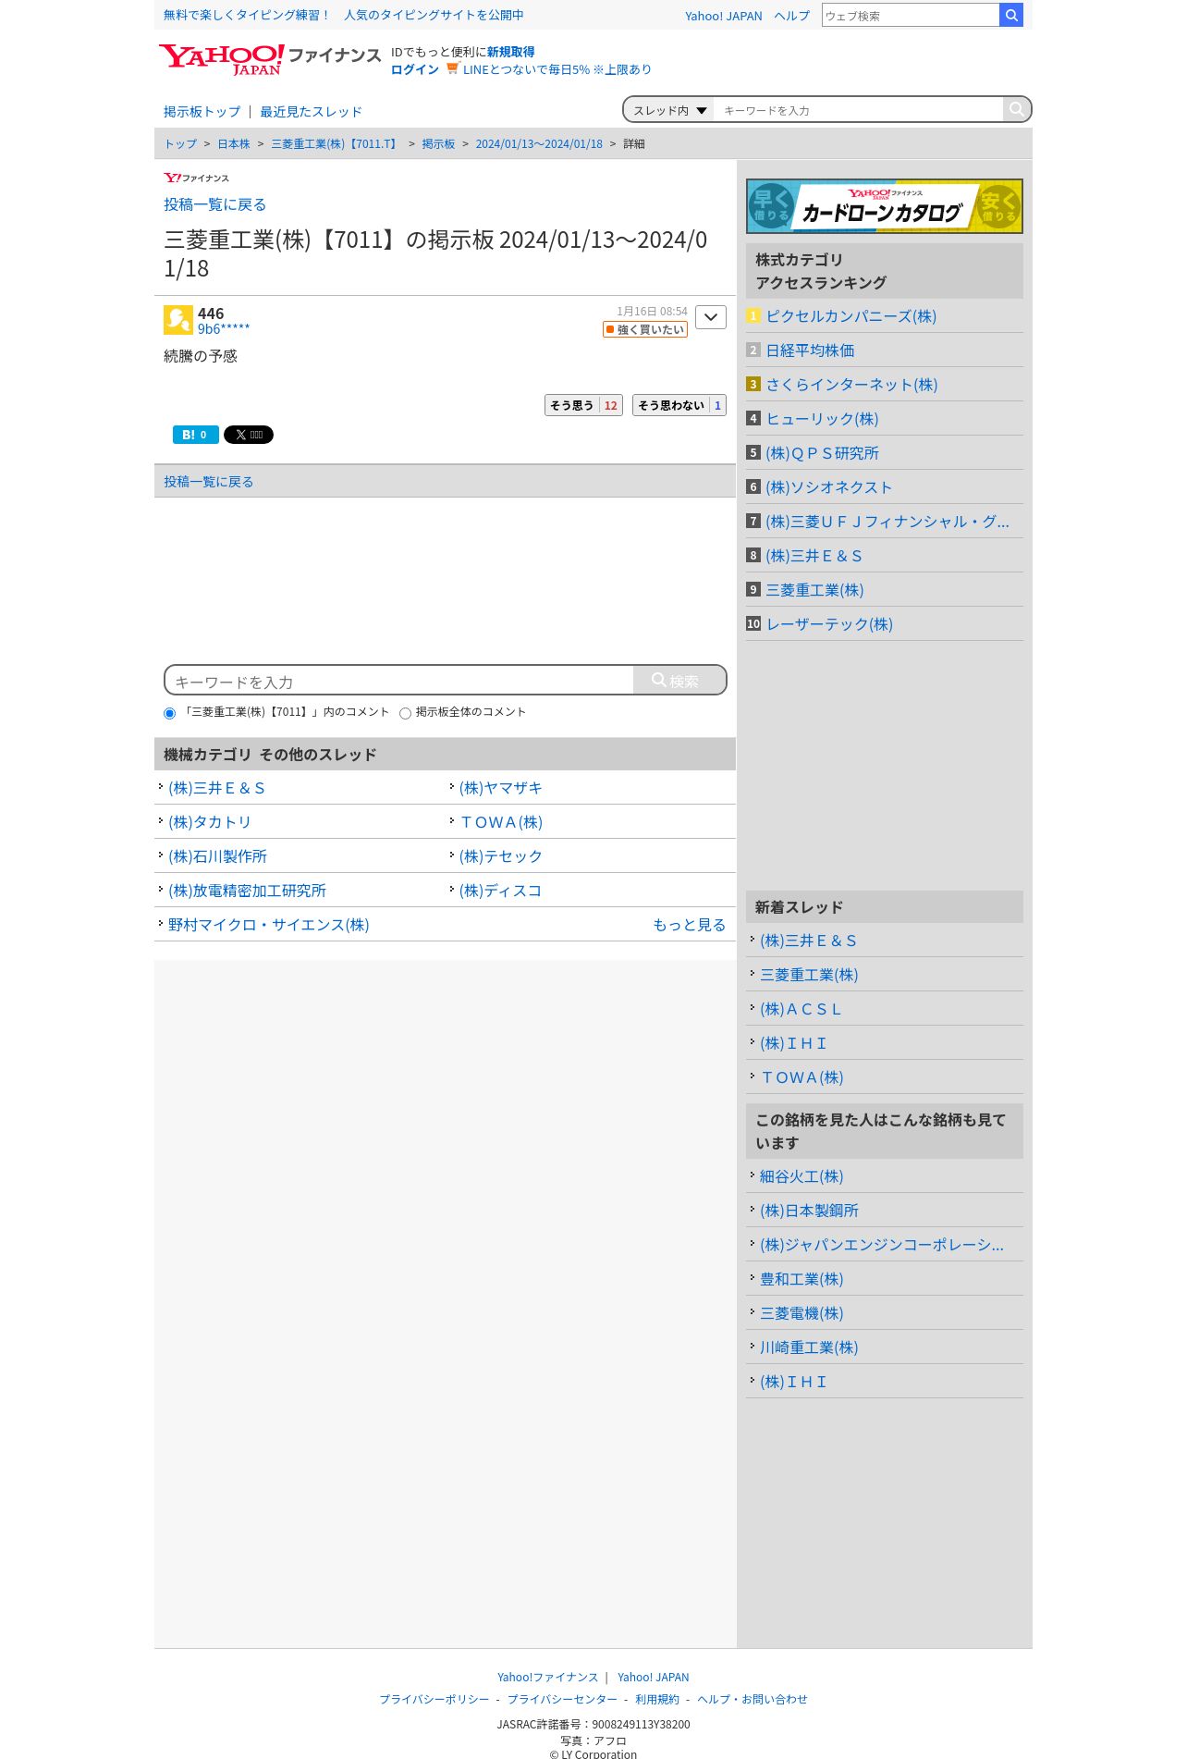Open ranking item (株)ソシオネクスト
The height and width of the screenshot is (1759, 1187).
click(828, 487)
